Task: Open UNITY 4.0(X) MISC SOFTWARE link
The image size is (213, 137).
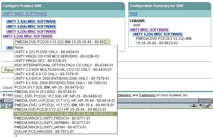Action: tap(31, 27)
